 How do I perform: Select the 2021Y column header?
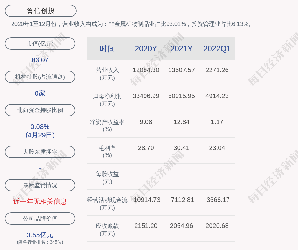pos(181,49)
